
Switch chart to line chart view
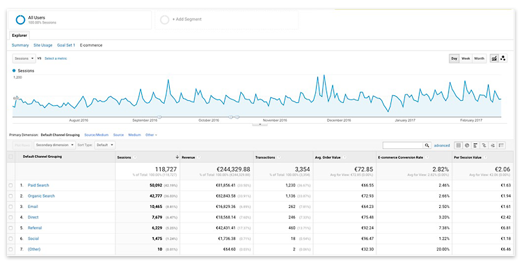pos(494,58)
